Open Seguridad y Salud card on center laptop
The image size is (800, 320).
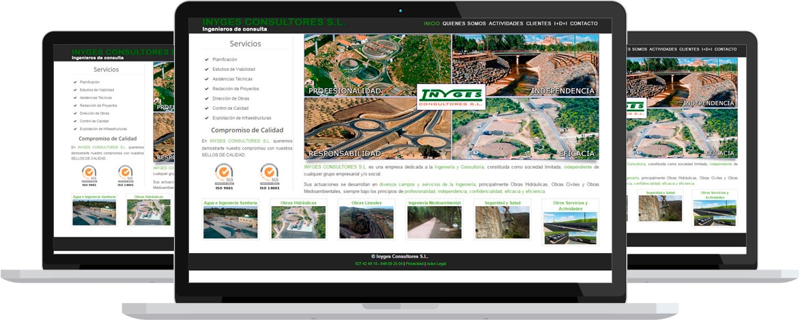(x=502, y=220)
